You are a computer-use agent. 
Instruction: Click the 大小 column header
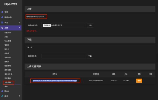coord(126,74)
